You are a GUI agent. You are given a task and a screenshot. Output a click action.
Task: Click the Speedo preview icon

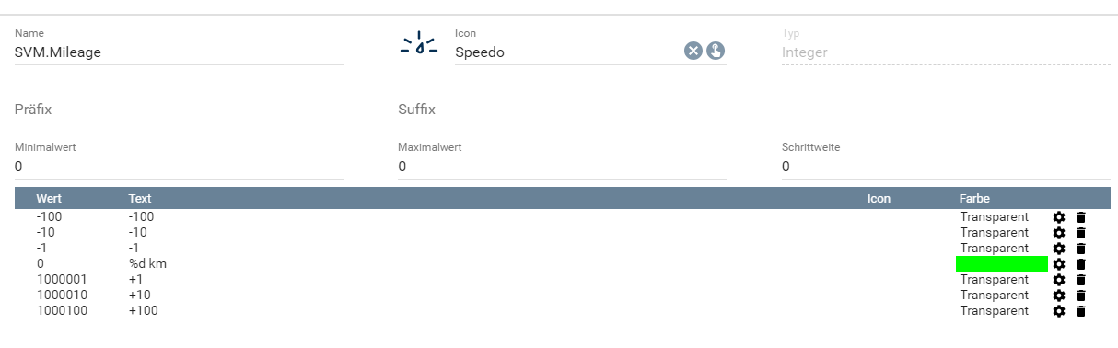[419, 44]
